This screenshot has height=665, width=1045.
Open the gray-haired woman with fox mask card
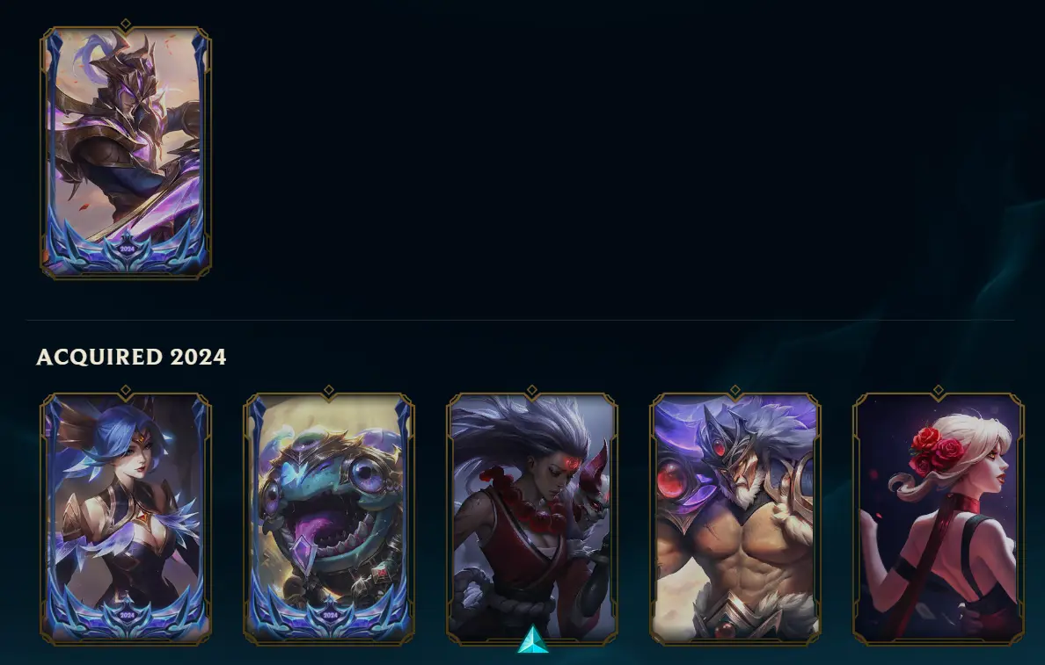point(532,519)
